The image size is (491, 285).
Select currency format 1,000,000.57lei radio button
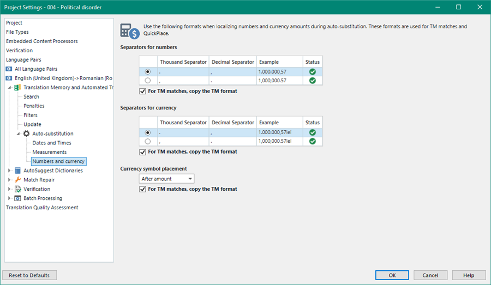tap(148, 141)
